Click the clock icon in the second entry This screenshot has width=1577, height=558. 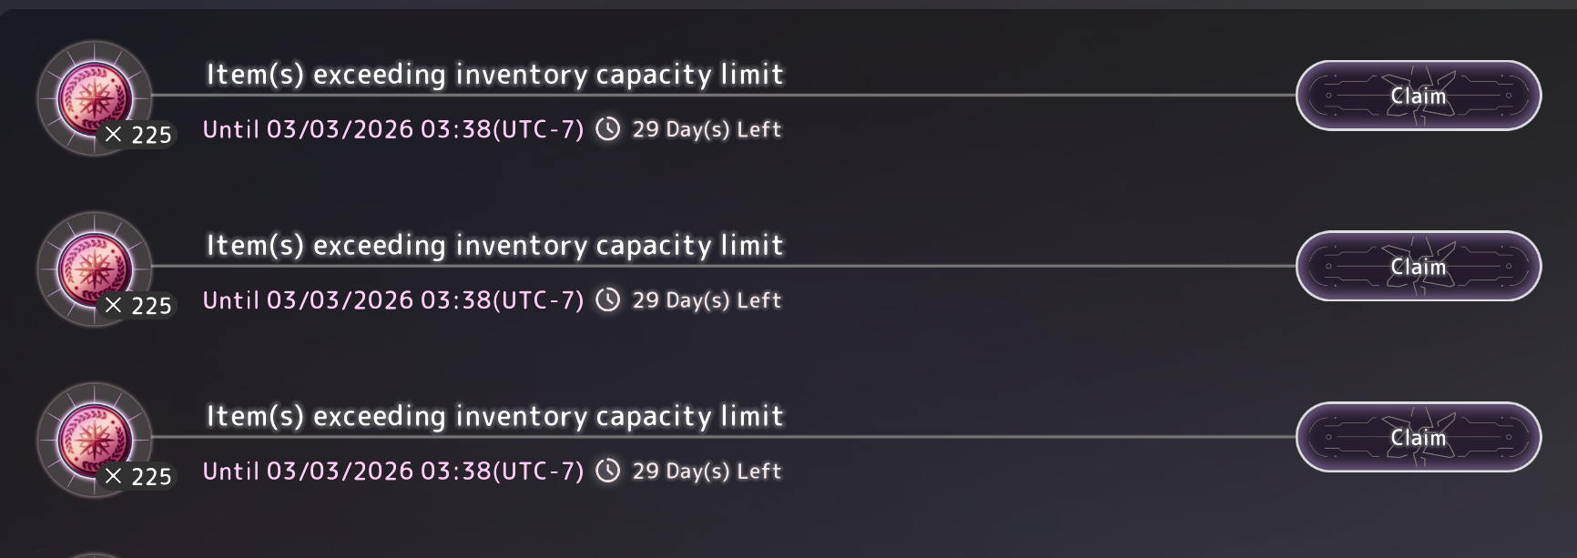click(607, 300)
